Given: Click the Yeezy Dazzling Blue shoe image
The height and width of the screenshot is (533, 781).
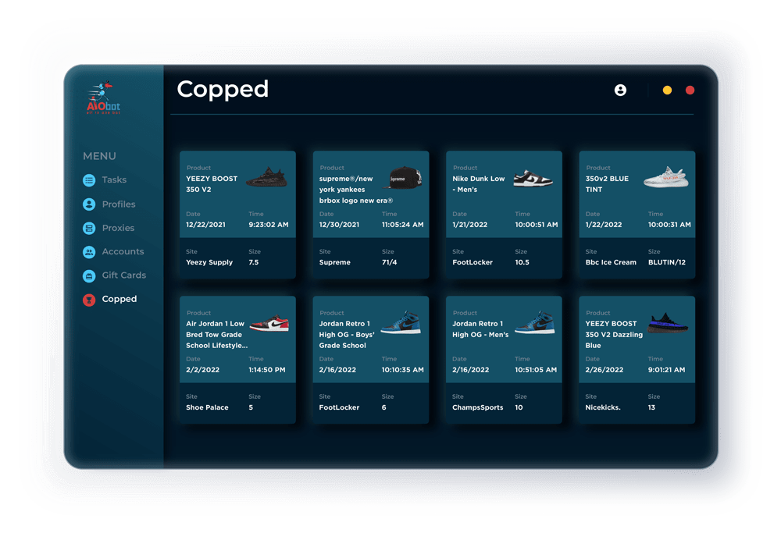Looking at the screenshot, I should click(x=668, y=323).
